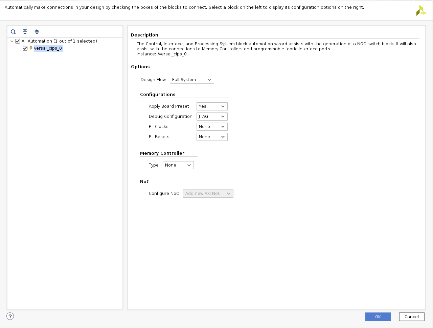
Task: Select the All Automation tree label
Action: (x=59, y=41)
